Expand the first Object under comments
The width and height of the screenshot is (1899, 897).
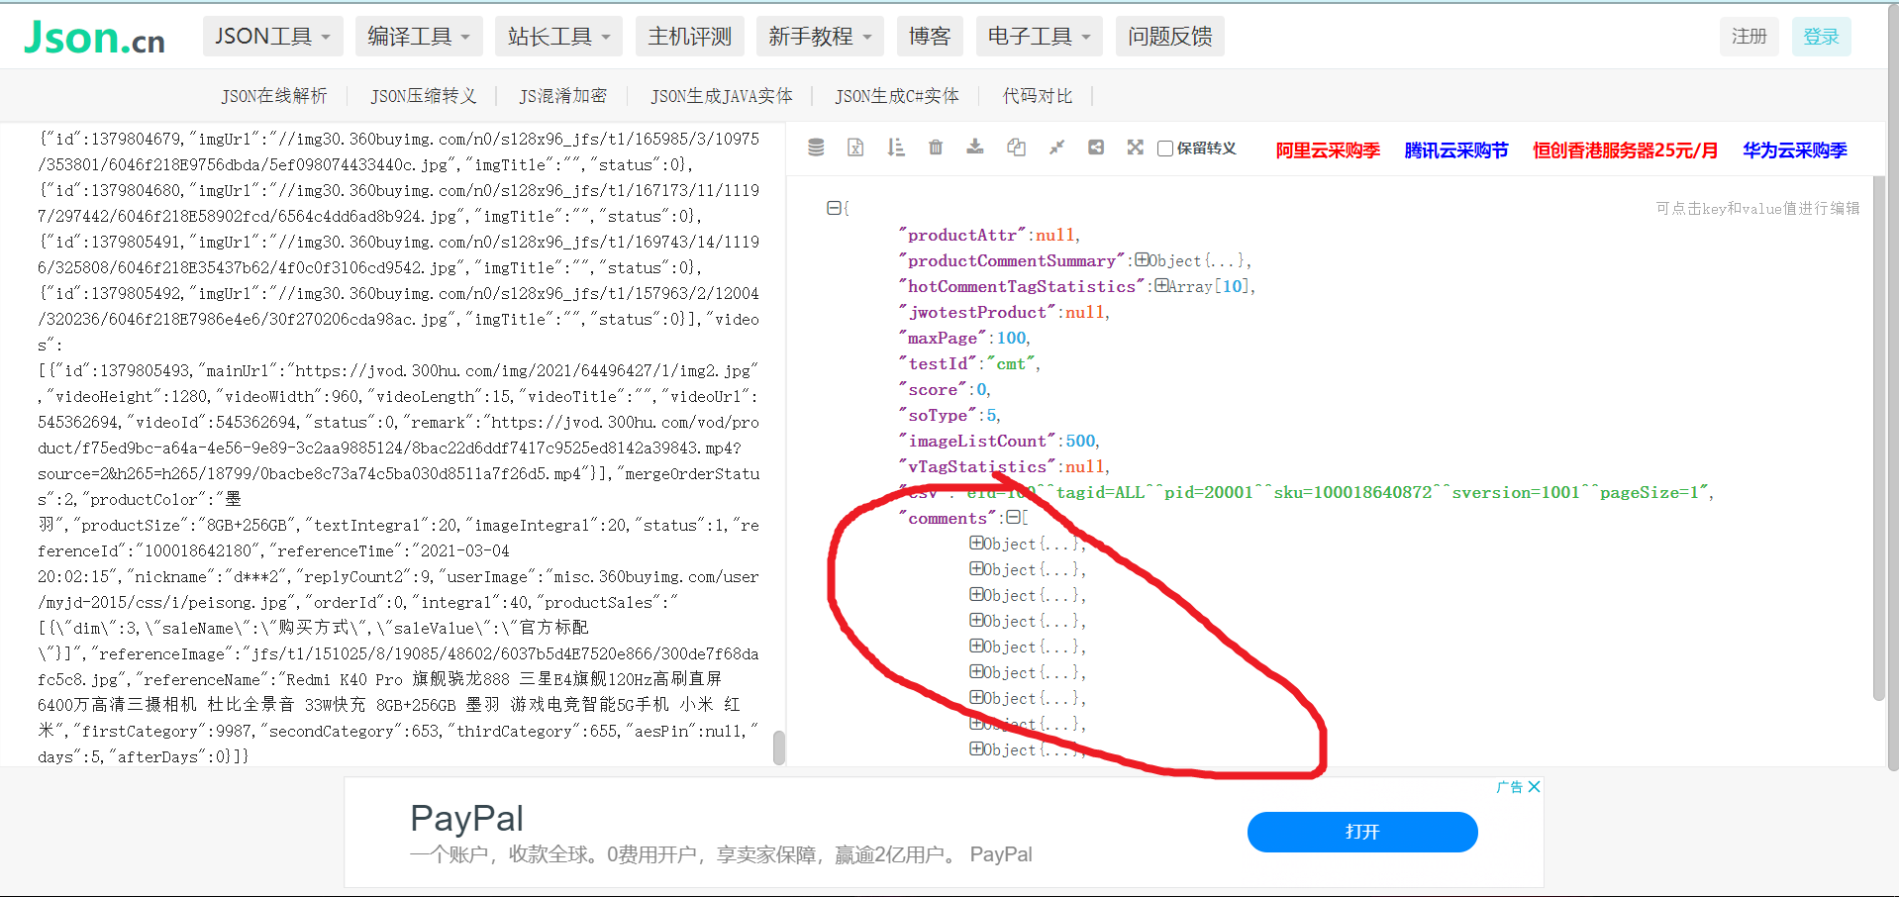pyautogui.click(x=976, y=543)
